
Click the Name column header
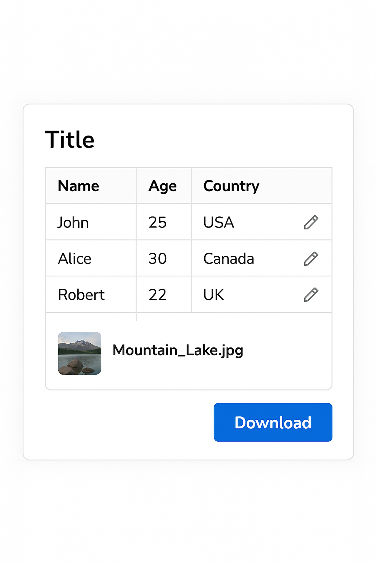point(79,186)
